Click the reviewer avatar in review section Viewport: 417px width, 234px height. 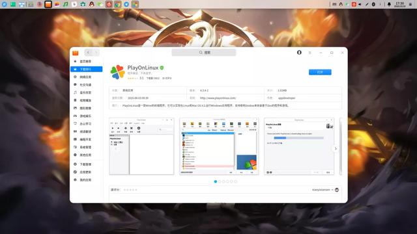(x=337, y=190)
